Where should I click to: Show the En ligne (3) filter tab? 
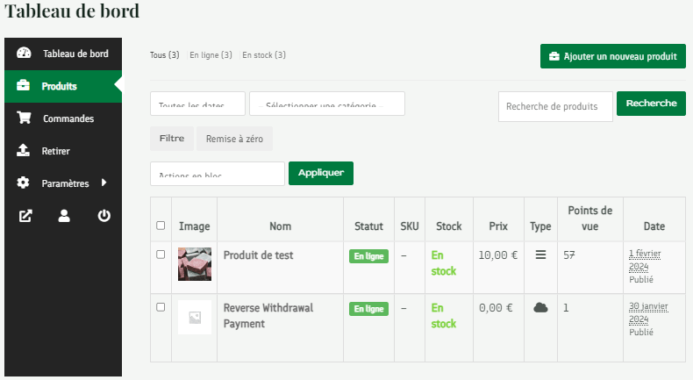click(x=211, y=55)
